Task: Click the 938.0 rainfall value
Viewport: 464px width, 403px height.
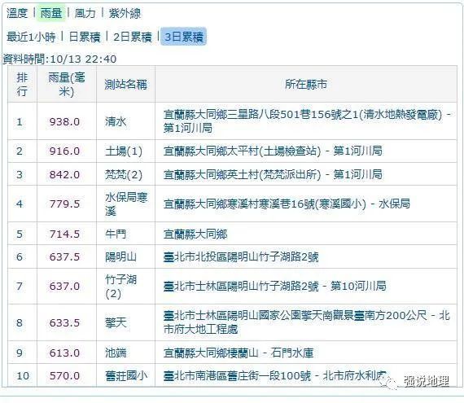Action: pyautogui.click(x=64, y=121)
